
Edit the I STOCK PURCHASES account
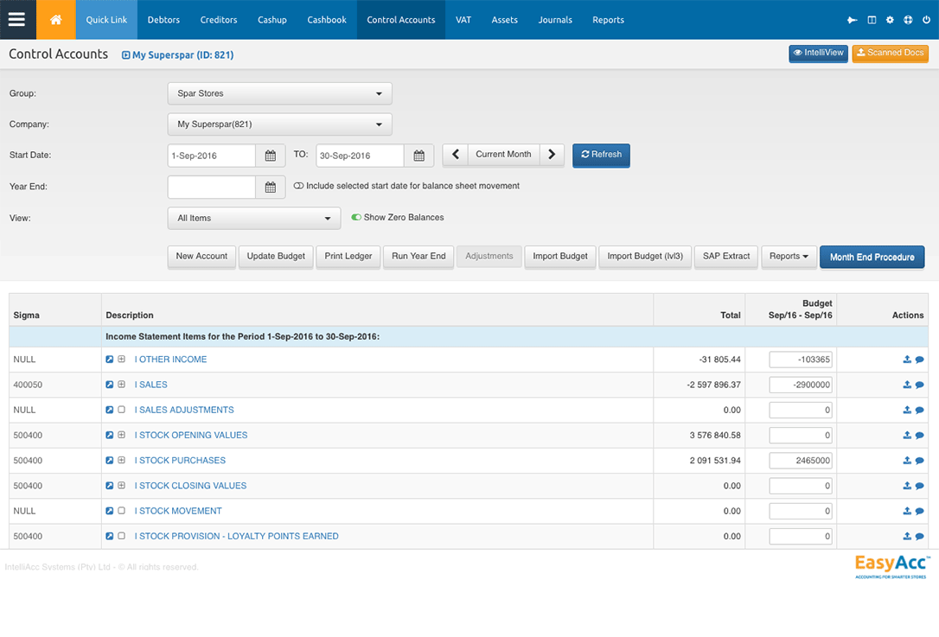tap(110, 461)
